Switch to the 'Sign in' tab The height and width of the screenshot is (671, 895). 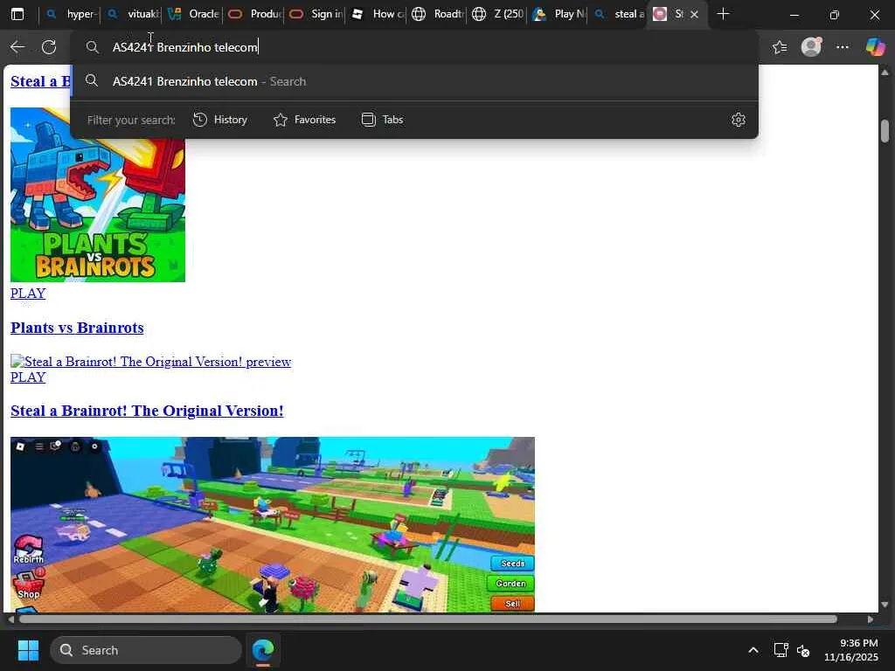(316, 14)
